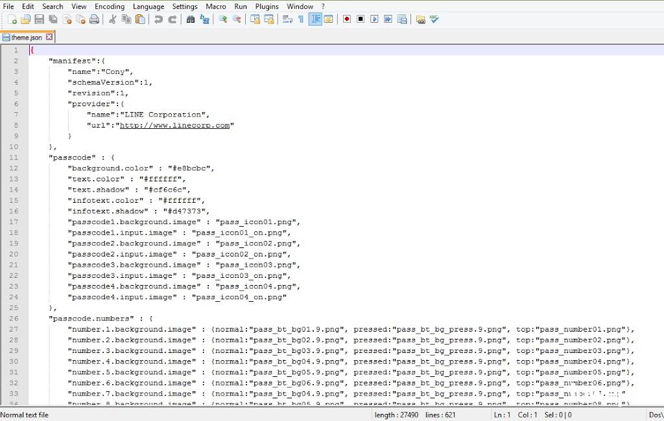Image resolution: width=664 pixels, height=421 pixels.
Task: Click the Print icon in the toolbar
Action: click(x=95, y=19)
